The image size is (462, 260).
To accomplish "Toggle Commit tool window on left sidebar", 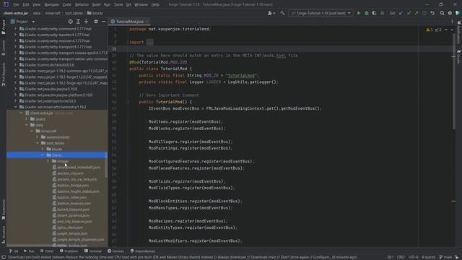I will click(x=3, y=48).
